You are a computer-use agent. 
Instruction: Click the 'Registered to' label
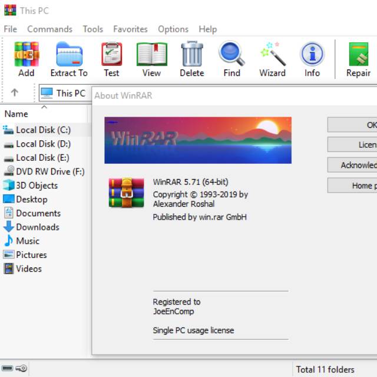(177, 302)
